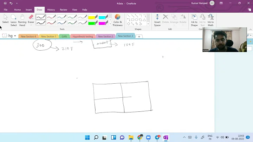This screenshot has height=142, width=253.
Task: Select the triangle shape in Shapes
Action: (x=144, y=20)
